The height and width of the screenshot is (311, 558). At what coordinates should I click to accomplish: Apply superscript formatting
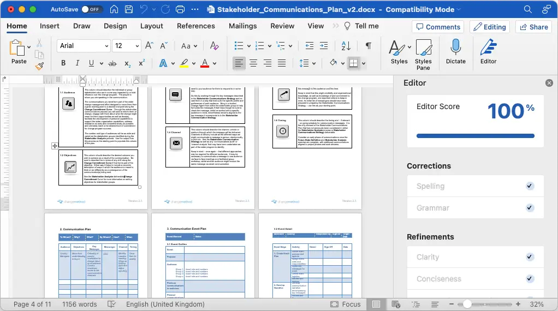pyautogui.click(x=141, y=63)
